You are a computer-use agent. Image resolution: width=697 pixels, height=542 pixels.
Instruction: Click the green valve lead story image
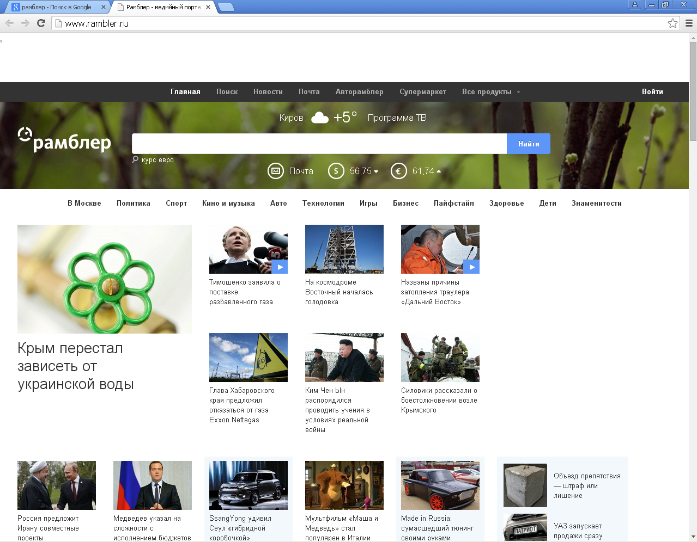(105, 279)
